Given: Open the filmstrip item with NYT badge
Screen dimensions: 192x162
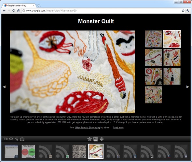Looking at the screenshot, I should (x=147, y=151).
